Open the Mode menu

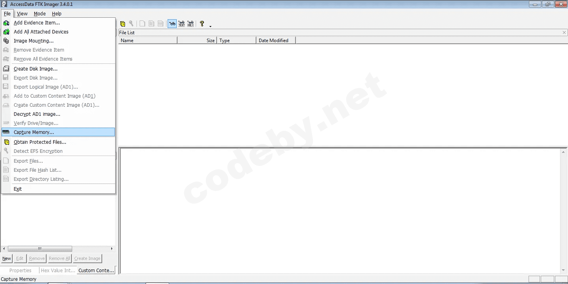pyautogui.click(x=40, y=14)
